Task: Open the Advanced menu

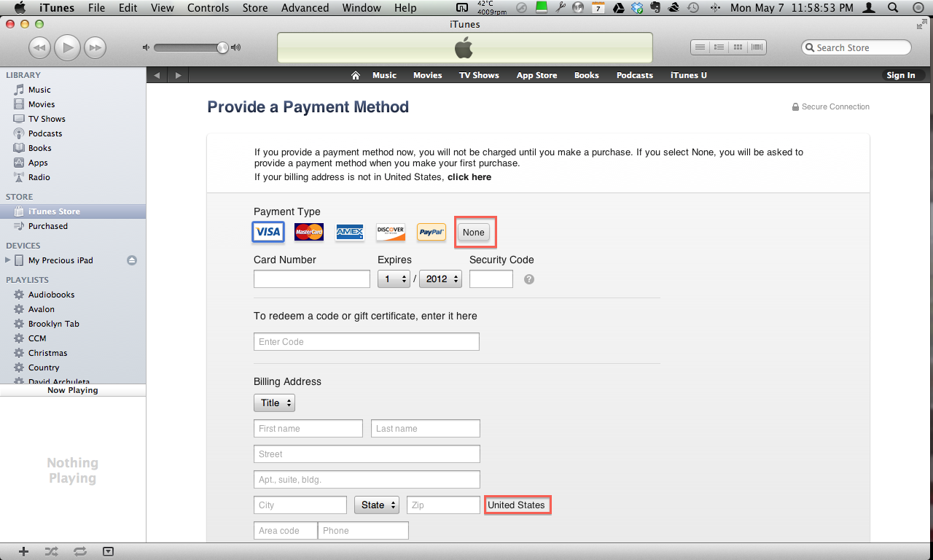Action: (305, 8)
